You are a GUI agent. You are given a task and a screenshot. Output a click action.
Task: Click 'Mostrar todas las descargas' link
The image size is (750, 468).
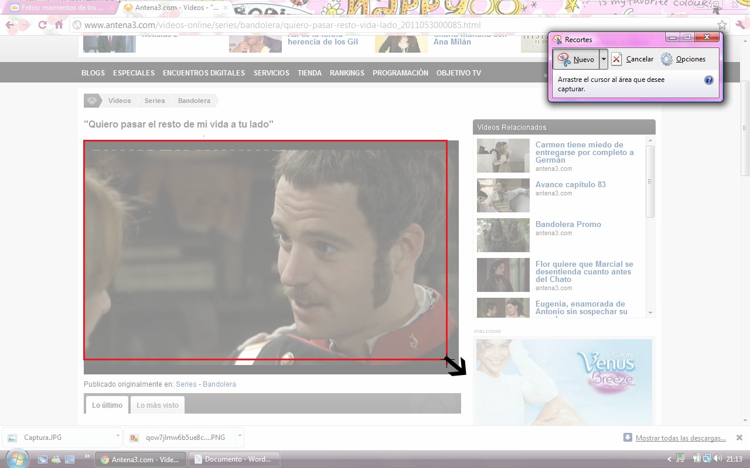(x=680, y=438)
